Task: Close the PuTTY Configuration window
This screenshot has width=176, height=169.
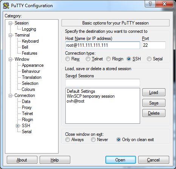Action: pos(164,4)
